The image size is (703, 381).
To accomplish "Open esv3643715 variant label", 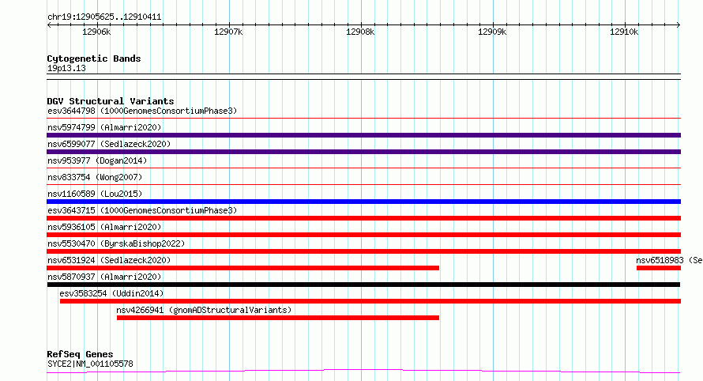I will [x=142, y=210].
